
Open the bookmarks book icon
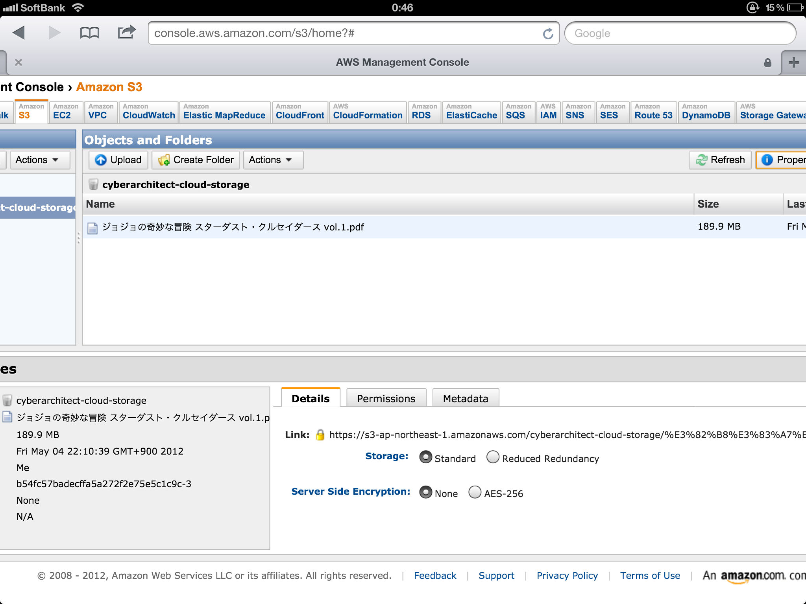[x=89, y=33]
